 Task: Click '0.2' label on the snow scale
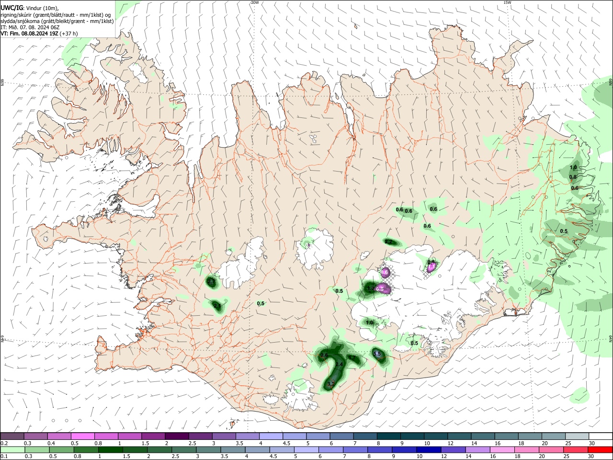[4, 443]
